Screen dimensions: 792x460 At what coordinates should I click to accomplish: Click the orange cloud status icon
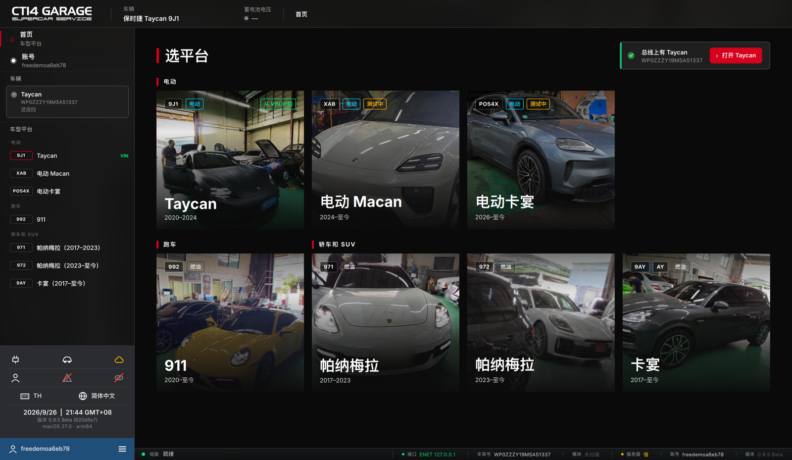click(119, 359)
